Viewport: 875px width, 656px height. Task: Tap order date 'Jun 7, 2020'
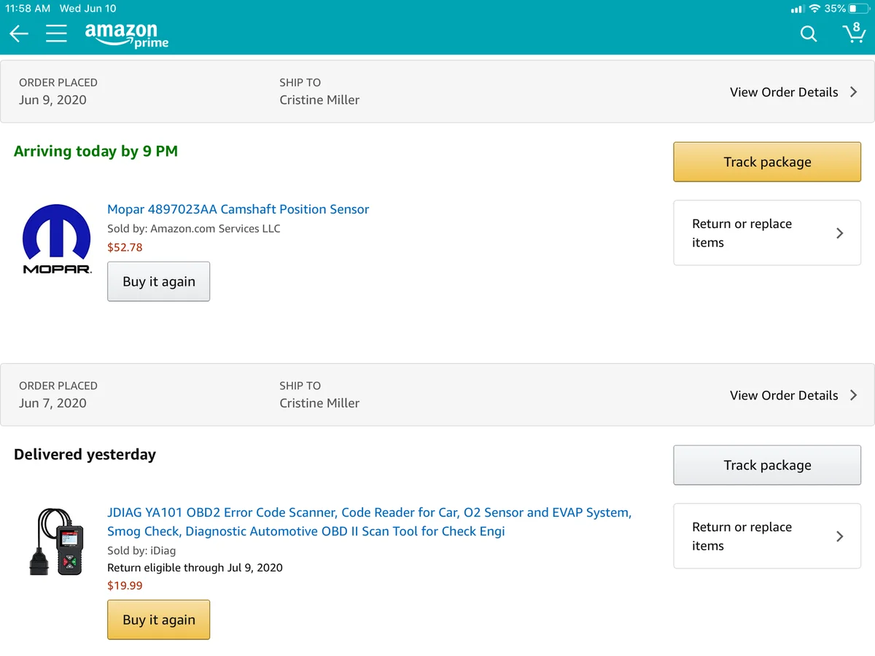pyautogui.click(x=52, y=403)
